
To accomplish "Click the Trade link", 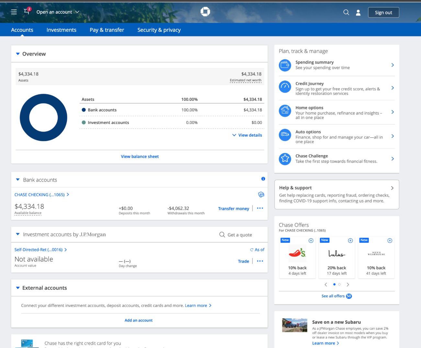I will tap(244, 261).
